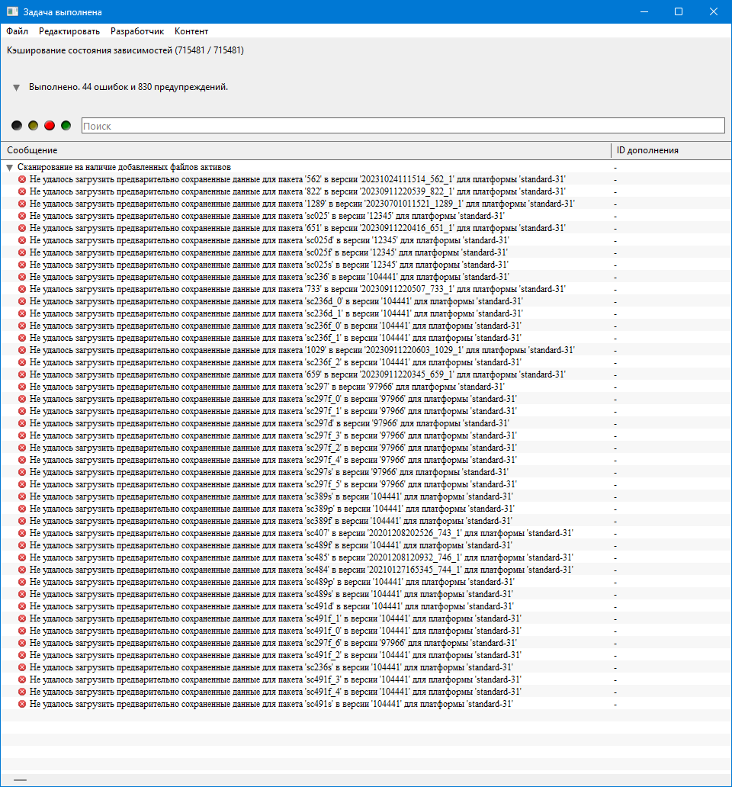Select the error row for package 'sc491f_1'
The height and width of the screenshot is (787, 732).
pos(366,618)
